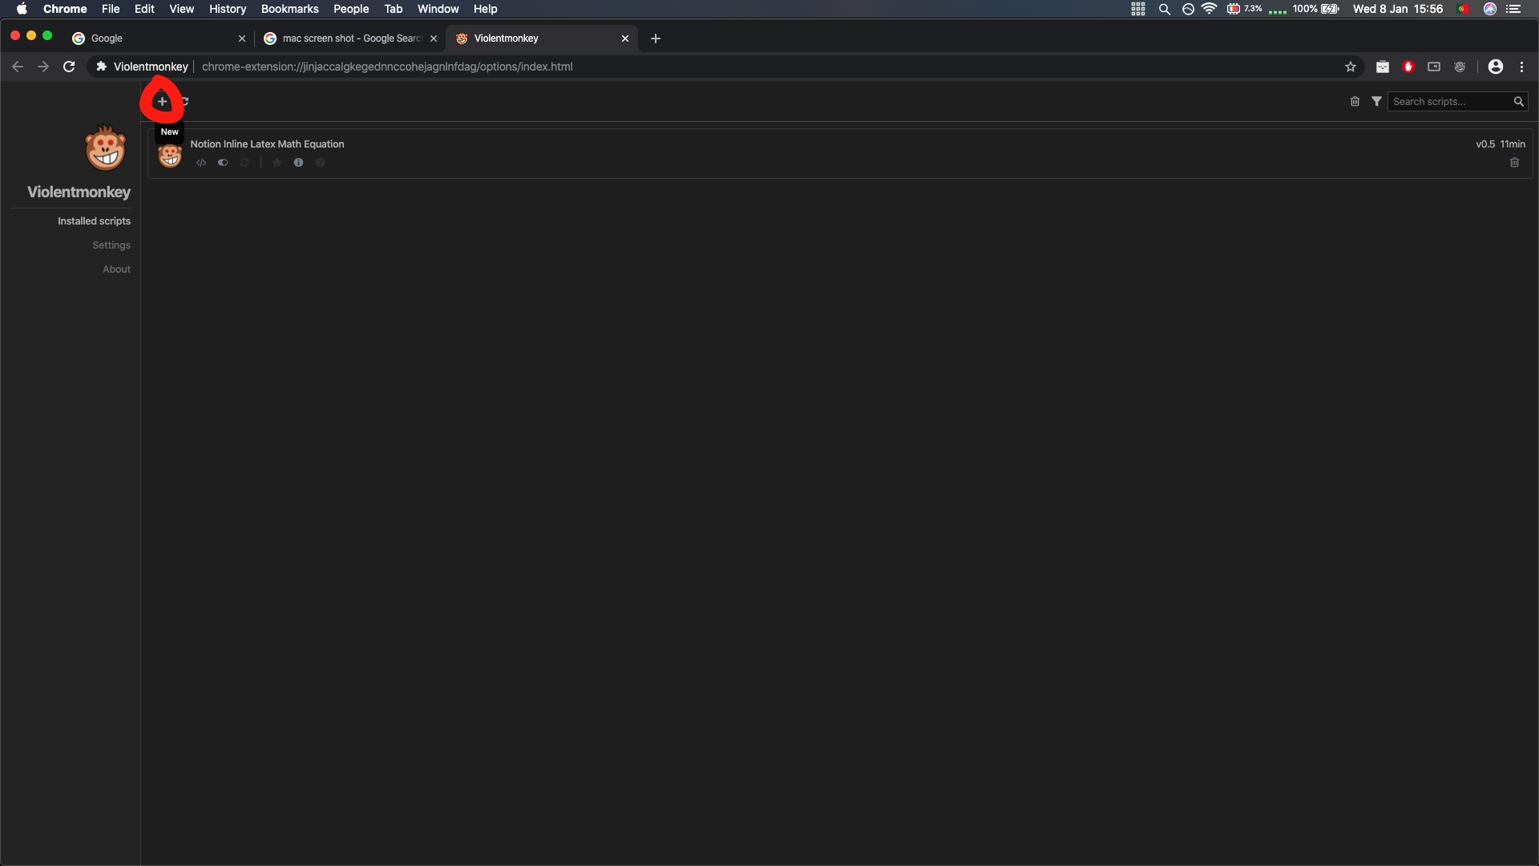Viewport: 1539px width, 866px height.
Task: Click the script version v0.5 info
Action: (1485, 143)
